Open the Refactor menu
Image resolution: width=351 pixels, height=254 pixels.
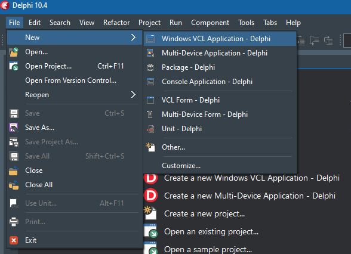116,23
